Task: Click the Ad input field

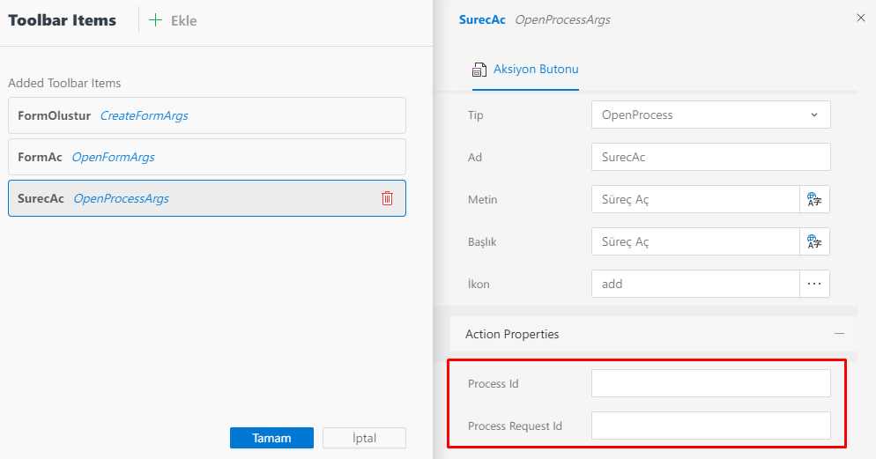Action: [710, 157]
